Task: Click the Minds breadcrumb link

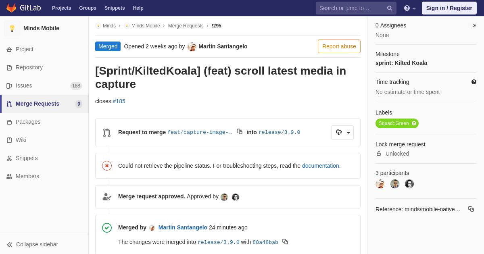Action: click(109, 26)
